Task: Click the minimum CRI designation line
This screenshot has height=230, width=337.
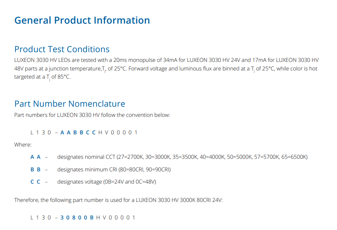Action: click(114, 169)
